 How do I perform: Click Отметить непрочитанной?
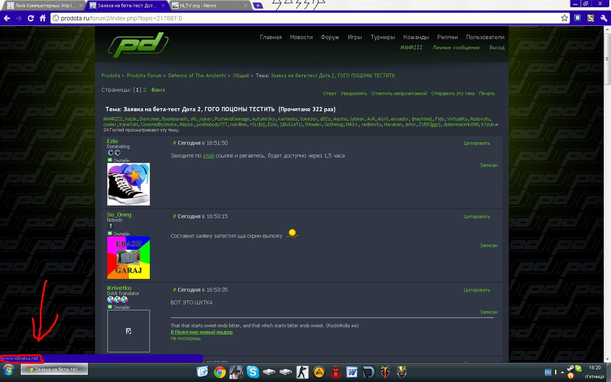[x=399, y=93]
